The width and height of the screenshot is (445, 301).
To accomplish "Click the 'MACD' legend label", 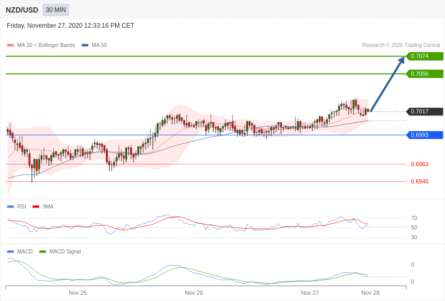I will [25, 251].
